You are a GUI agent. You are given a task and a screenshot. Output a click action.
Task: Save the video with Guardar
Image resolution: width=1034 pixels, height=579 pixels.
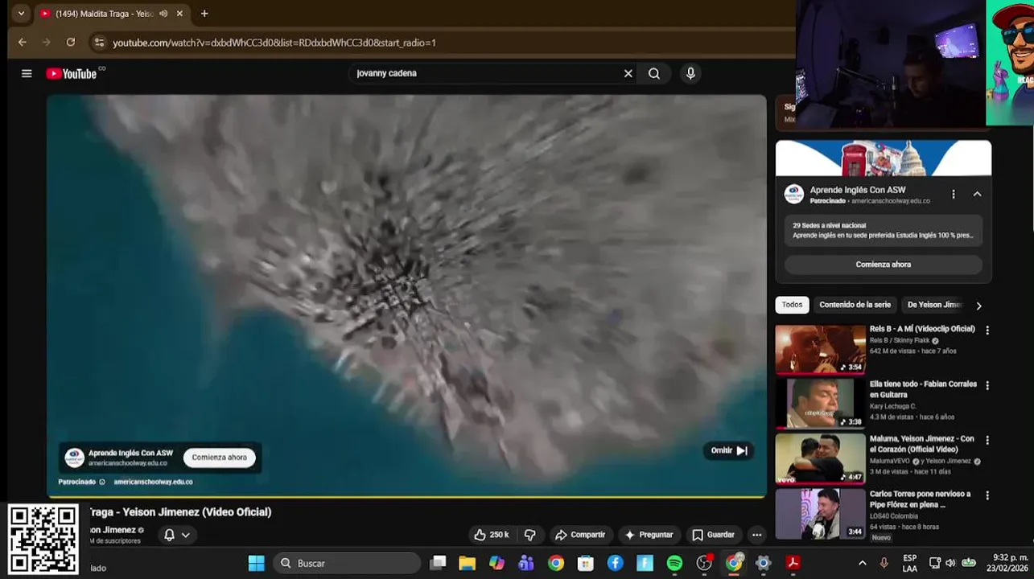tap(713, 535)
